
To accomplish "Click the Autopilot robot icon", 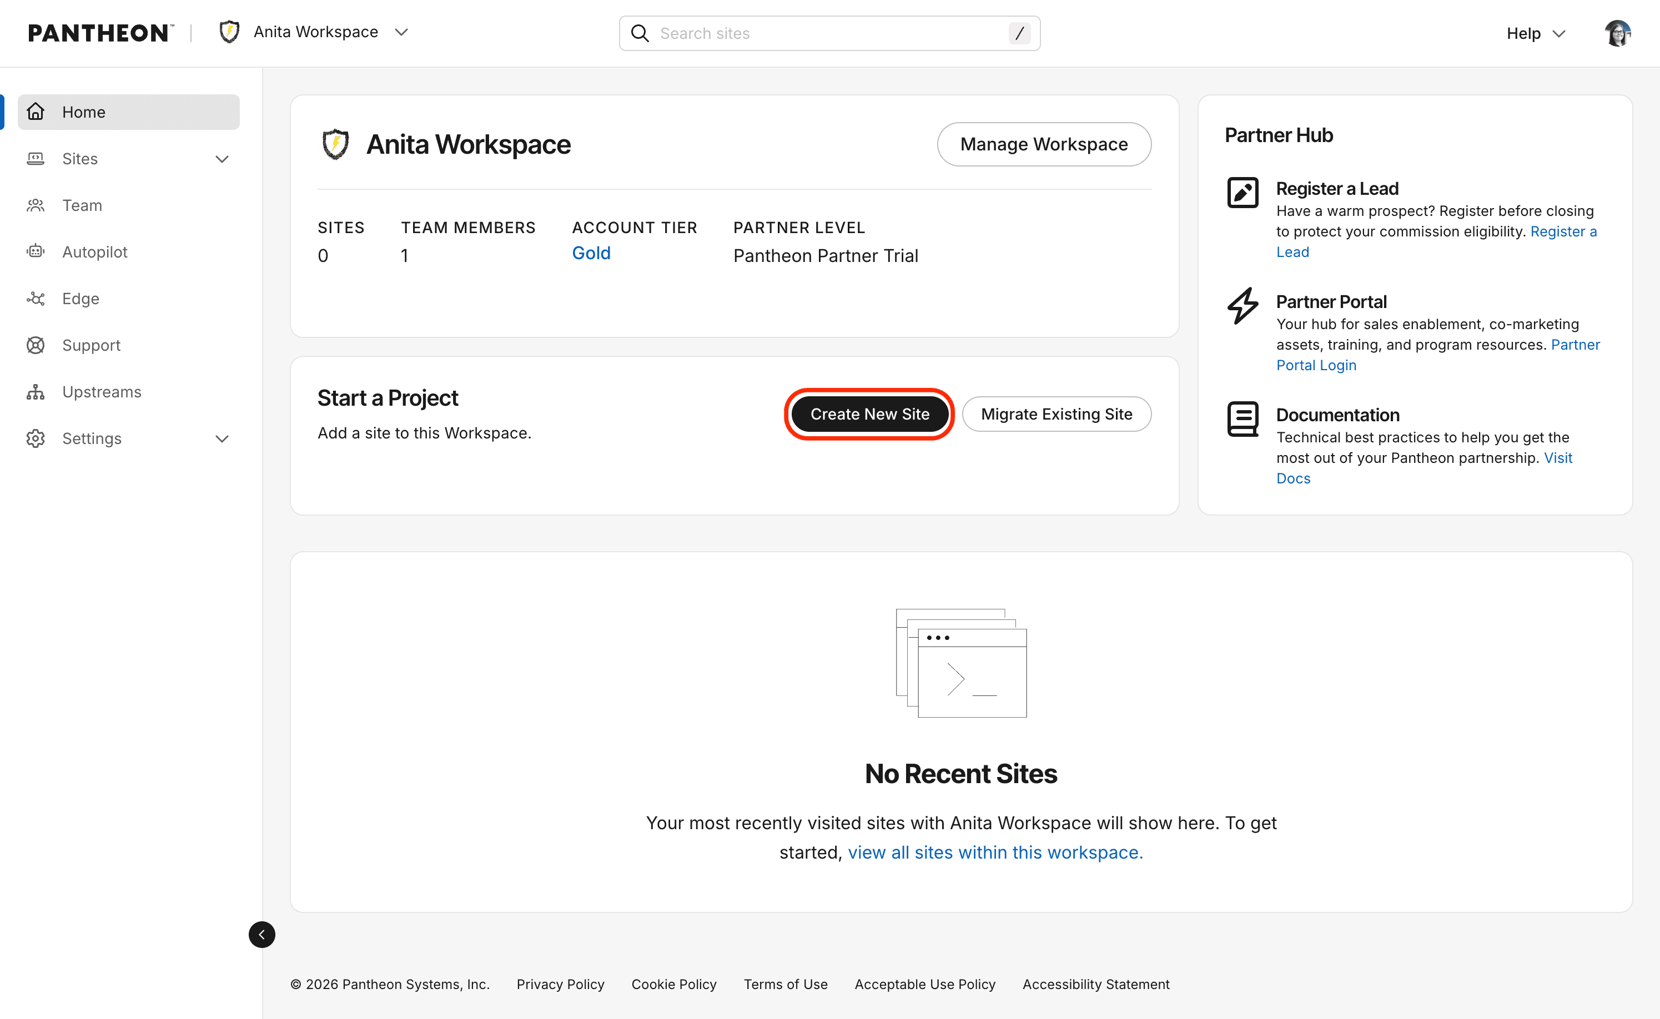I will tap(36, 251).
